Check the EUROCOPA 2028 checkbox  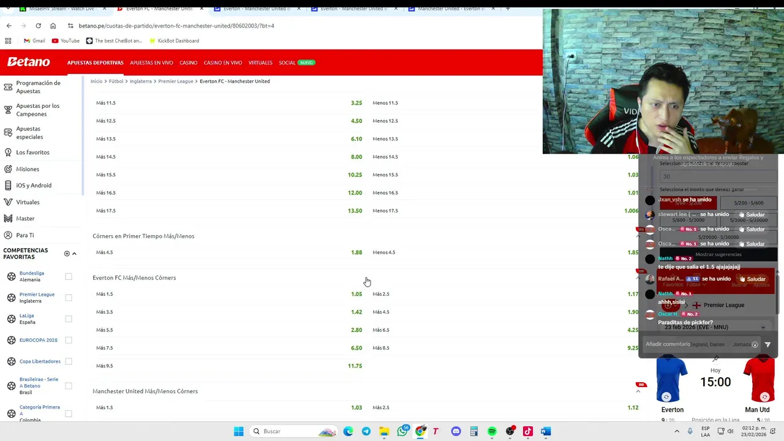point(69,340)
